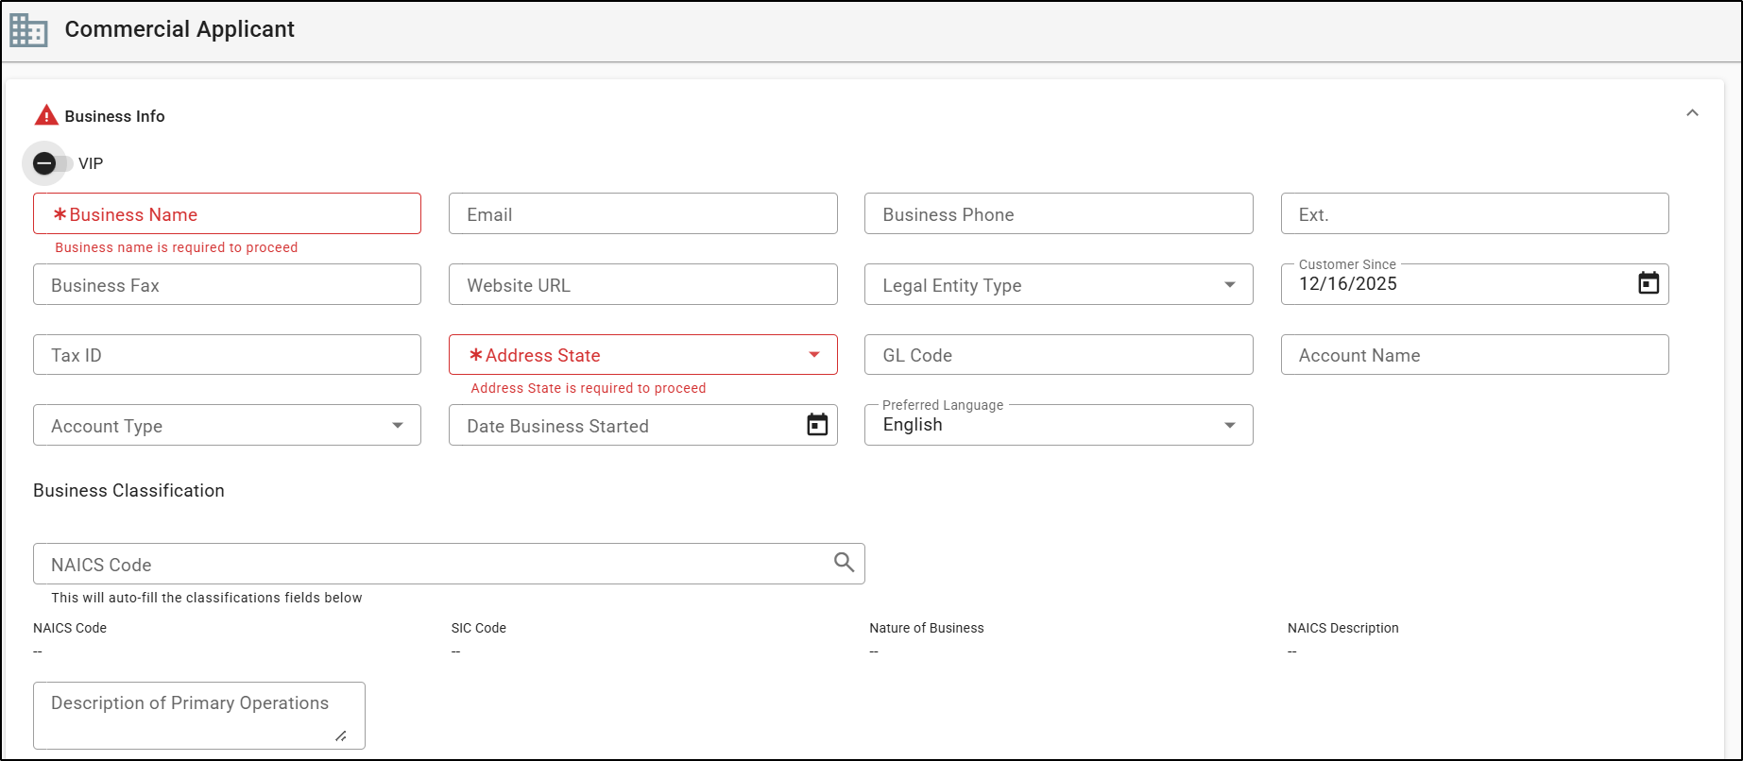Click the textarea resize handle corner

tap(341, 736)
